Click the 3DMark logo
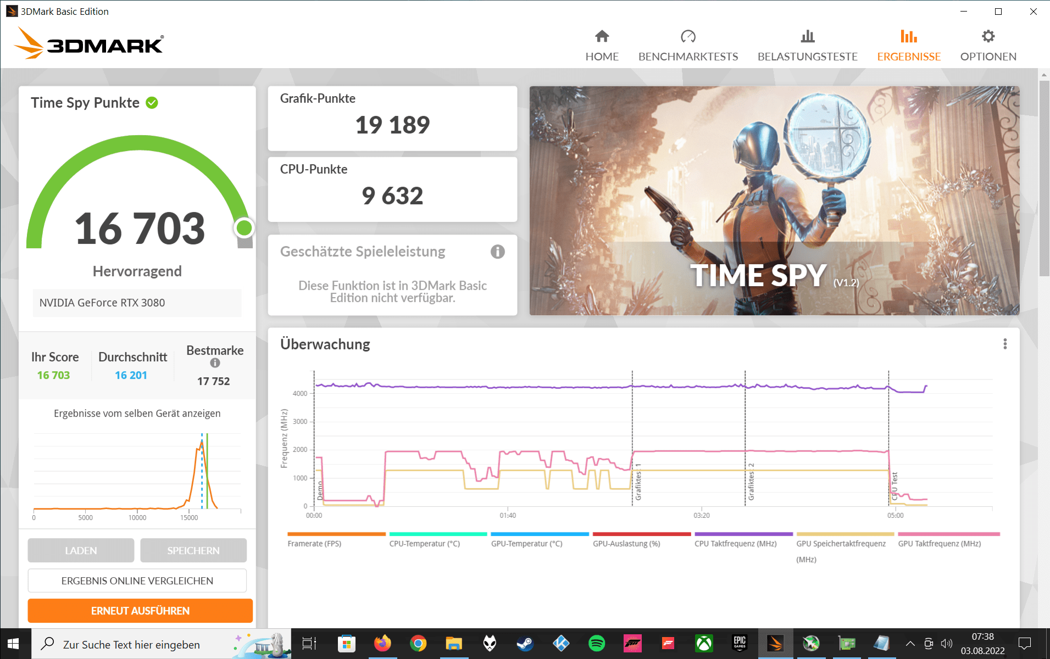The height and width of the screenshot is (659, 1050). 89,43
